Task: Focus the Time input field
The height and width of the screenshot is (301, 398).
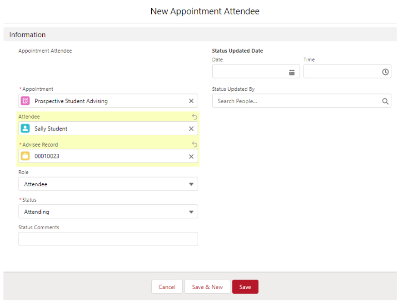Action: click(347, 71)
